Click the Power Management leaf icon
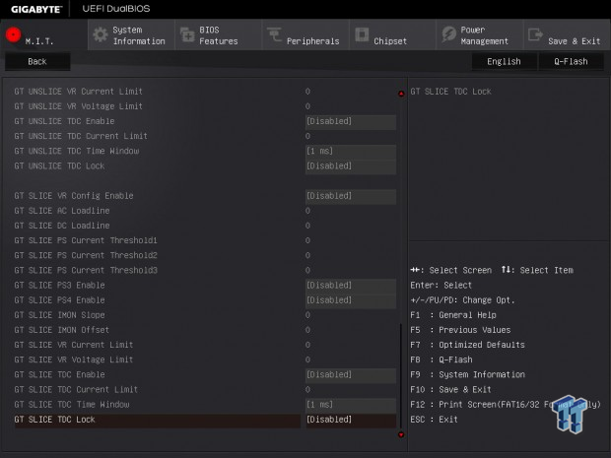611x458 pixels. (449, 34)
